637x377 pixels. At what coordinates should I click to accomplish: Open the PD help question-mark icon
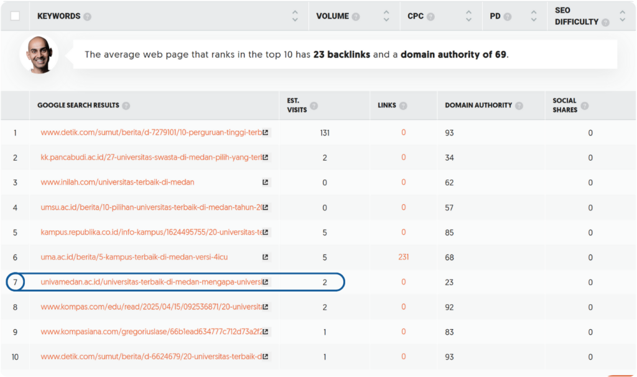[x=508, y=17]
